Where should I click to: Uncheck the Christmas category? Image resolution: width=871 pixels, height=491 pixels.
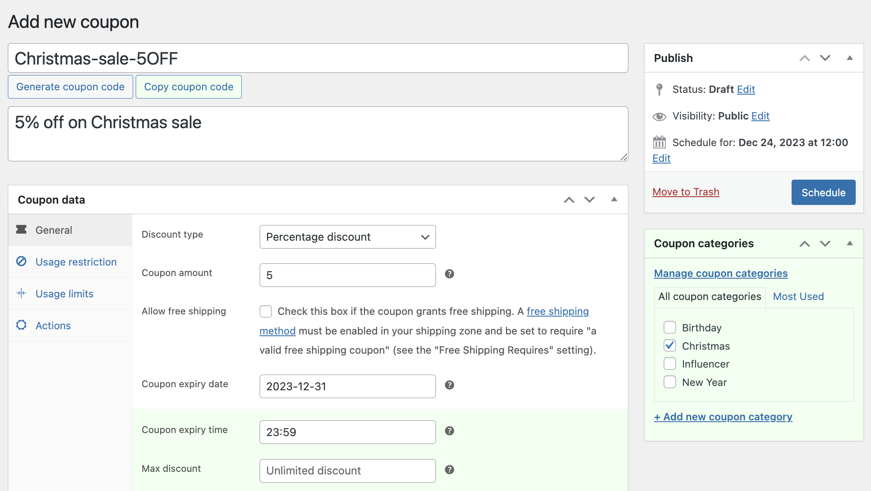670,345
